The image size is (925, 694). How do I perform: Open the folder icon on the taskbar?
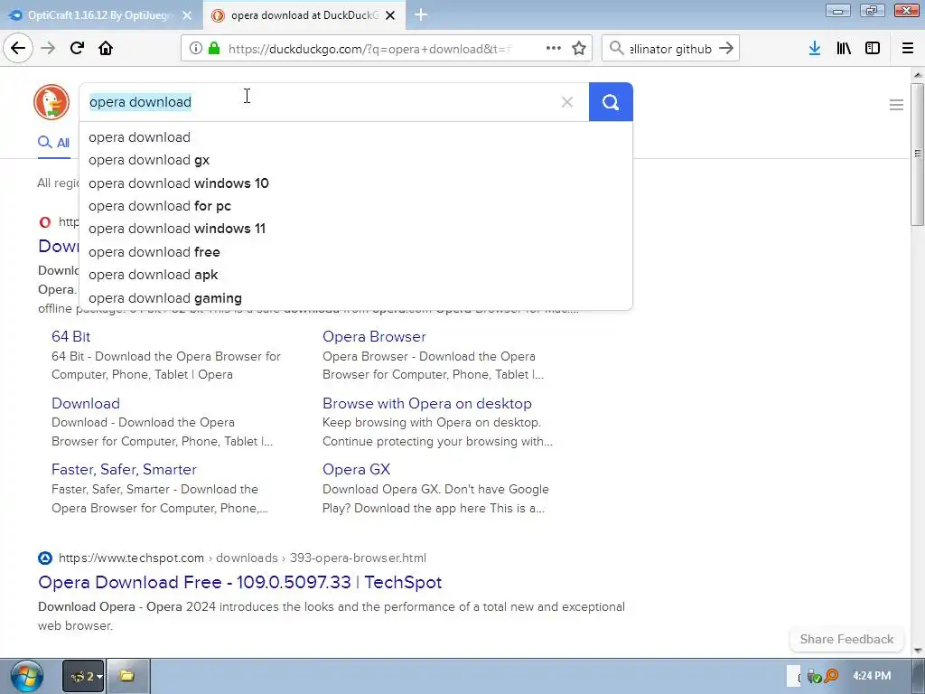(127, 676)
